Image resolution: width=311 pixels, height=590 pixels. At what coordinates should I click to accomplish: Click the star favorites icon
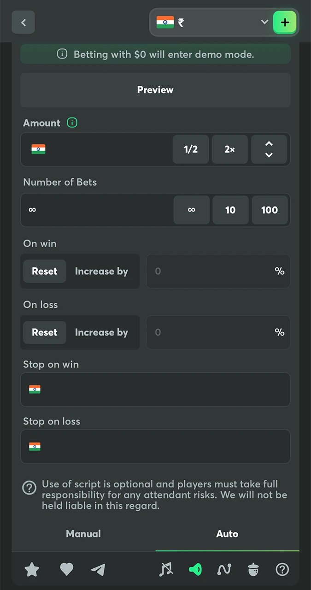(x=31, y=570)
